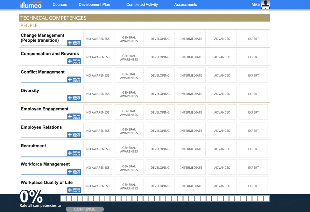The image size is (310, 212).
Task: Click Recruitment show guide icon
Action: pos(74,153)
